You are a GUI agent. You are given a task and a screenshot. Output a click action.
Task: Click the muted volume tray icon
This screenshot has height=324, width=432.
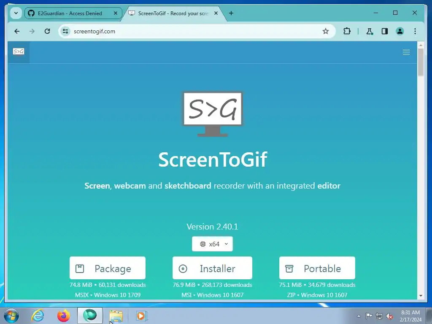389,316
